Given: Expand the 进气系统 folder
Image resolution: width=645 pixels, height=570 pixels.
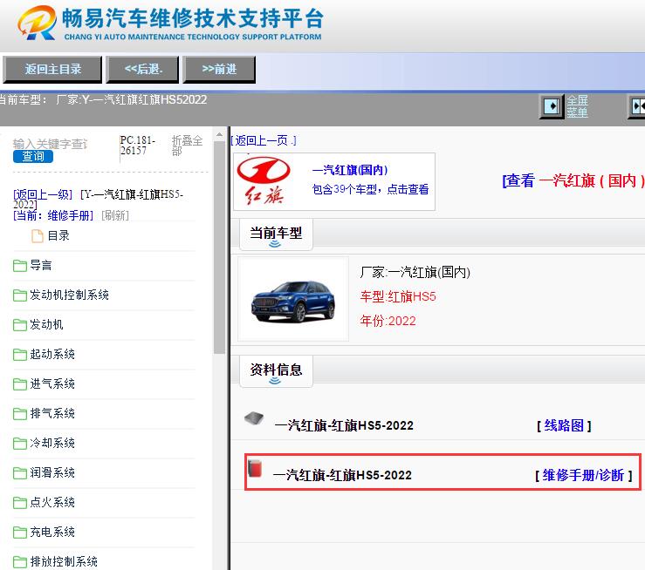Looking at the screenshot, I should tap(52, 383).
